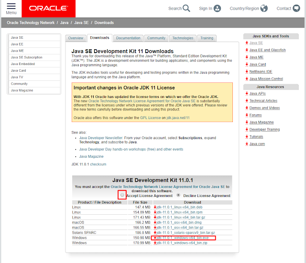Image resolution: width=306 pixels, height=263 pixels.
Task: Click arrow icon beside Developer Training
Action: (247, 130)
